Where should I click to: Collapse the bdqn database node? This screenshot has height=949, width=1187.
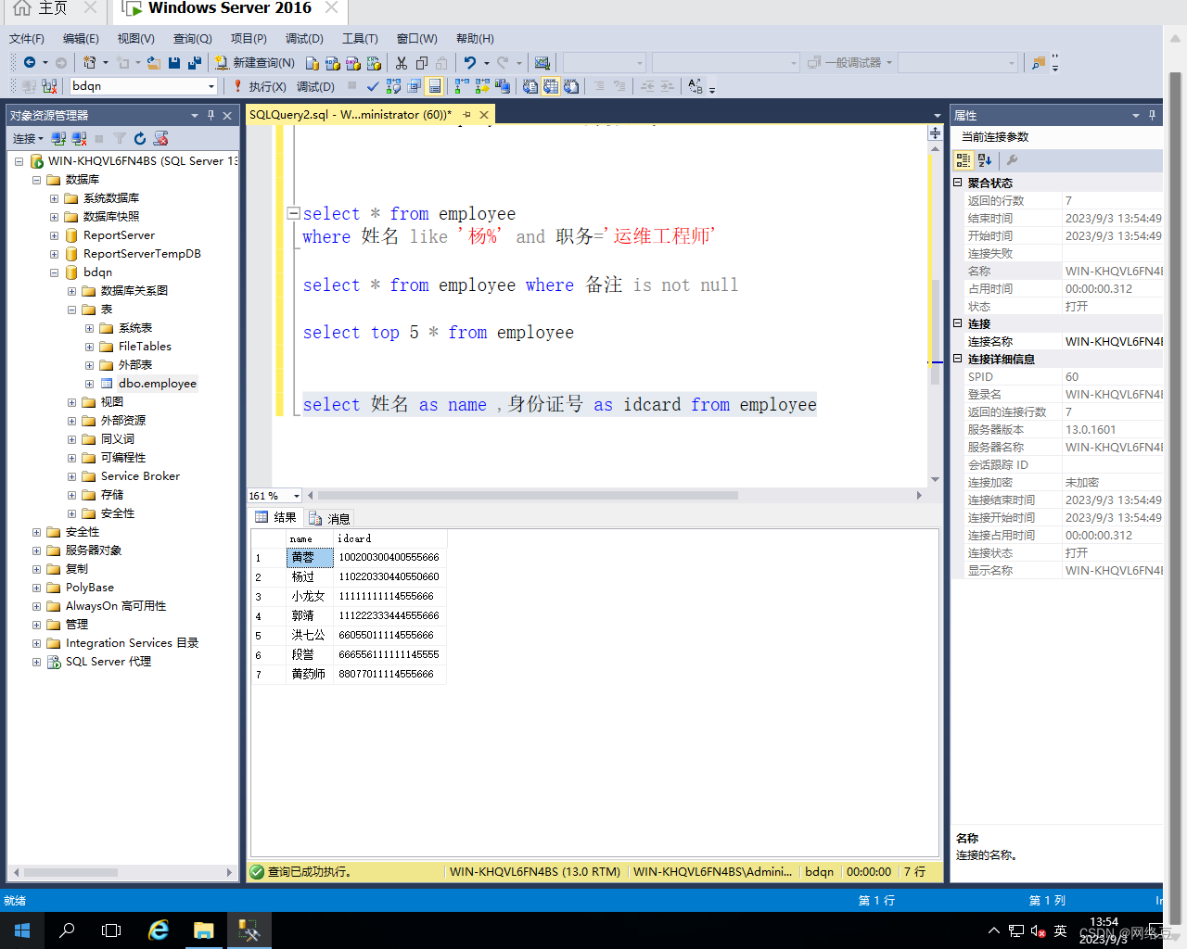coord(54,272)
